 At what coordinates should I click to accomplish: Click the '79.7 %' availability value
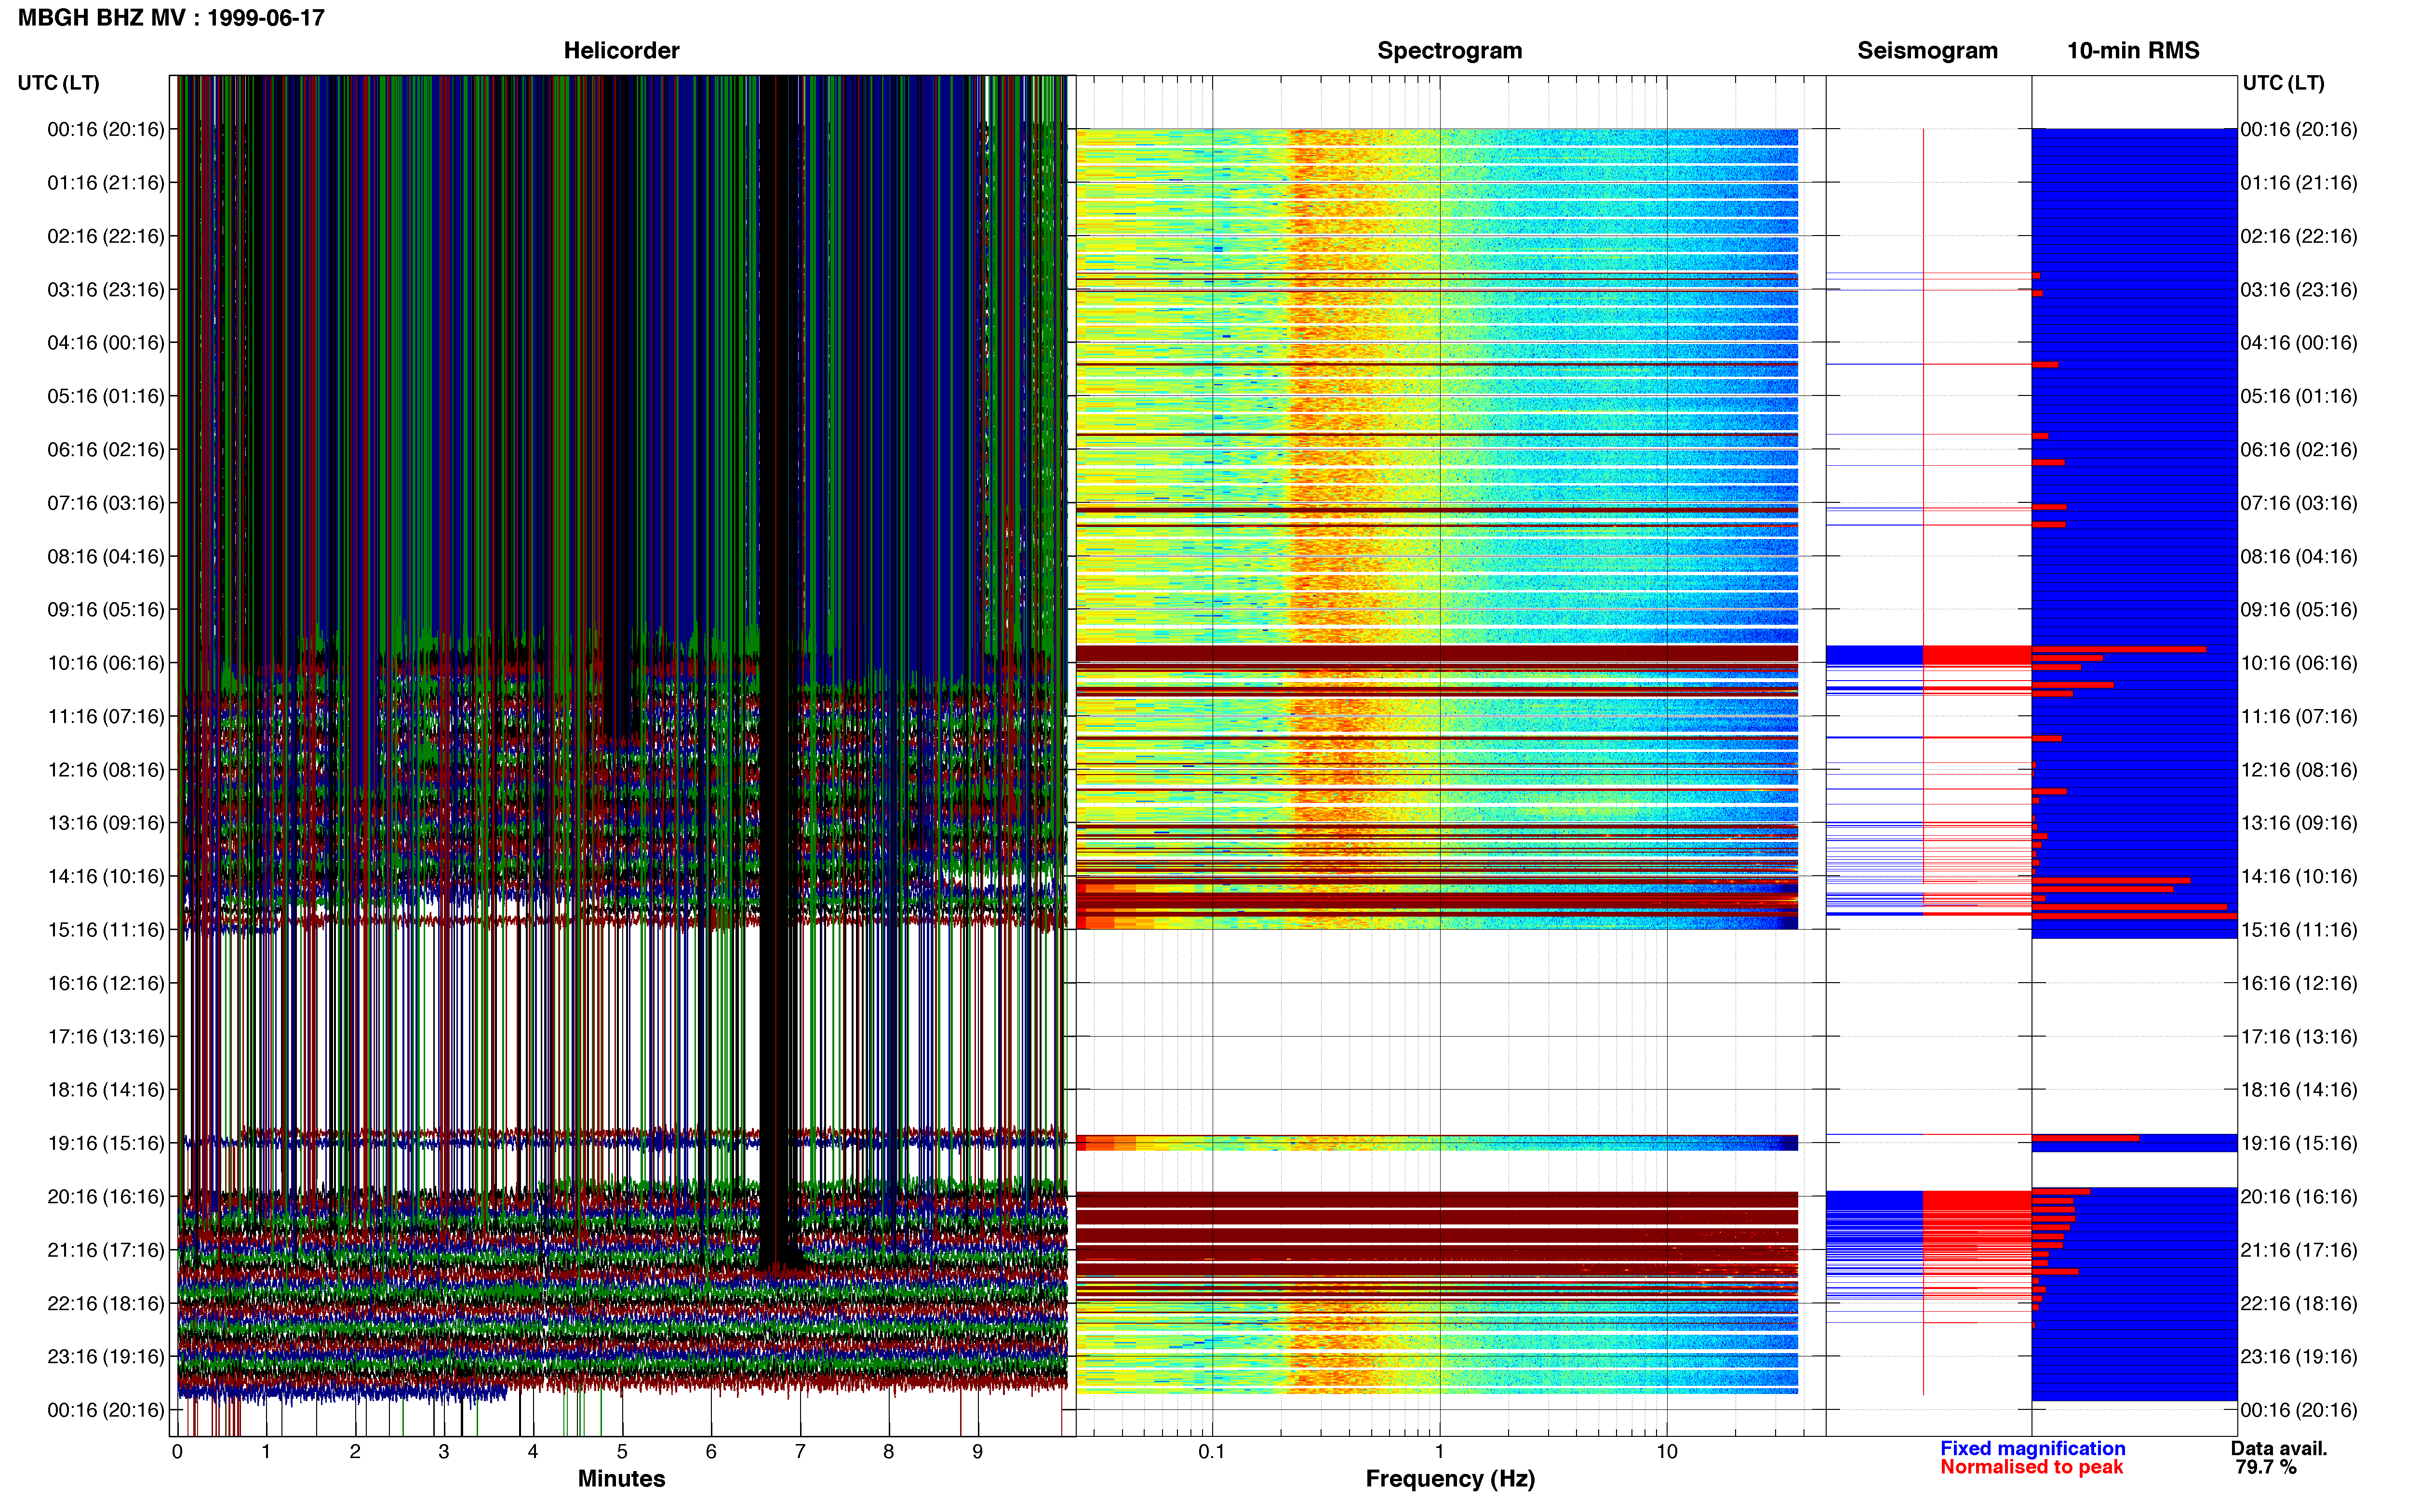(2266, 1467)
